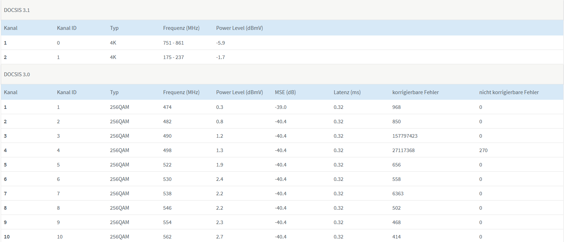Click the 6363 correctable errors value
The width and height of the screenshot is (564, 242).
[x=398, y=194]
